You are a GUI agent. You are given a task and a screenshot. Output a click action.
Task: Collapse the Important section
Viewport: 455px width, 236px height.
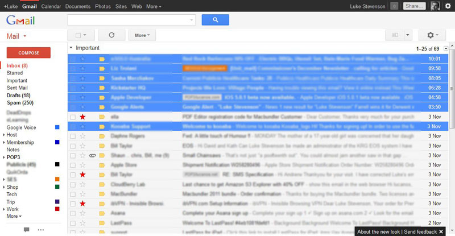(71, 48)
